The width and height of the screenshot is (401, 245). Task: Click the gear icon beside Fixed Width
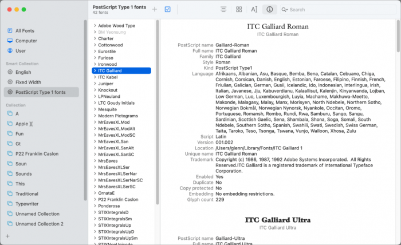click(x=10, y=82)
